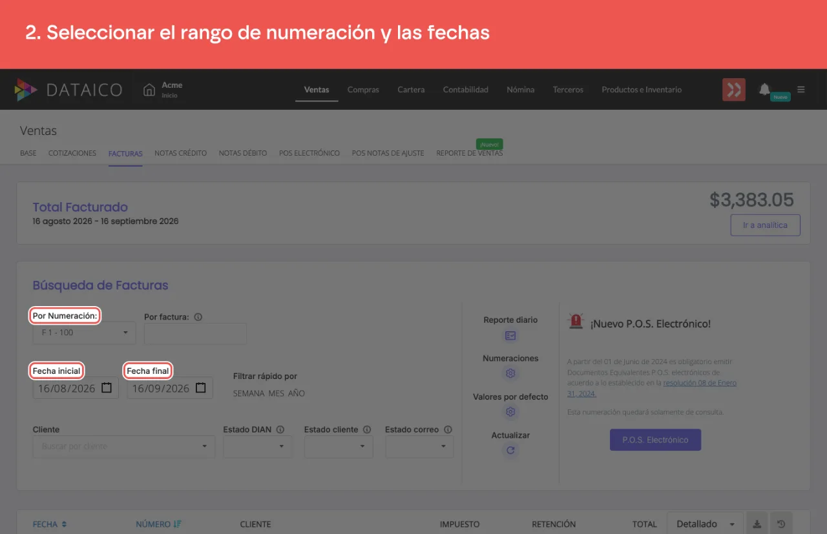Open Productos e Inventario menu
Screen dimensions: 827x534
click(x=642, y=90)
